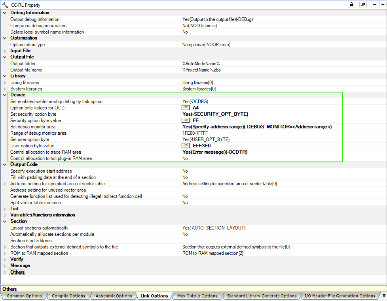Image resolution: width=387 pixels, height=301 pixels.
Task: Expand the Input File category
Action: [x=5, y=51]
